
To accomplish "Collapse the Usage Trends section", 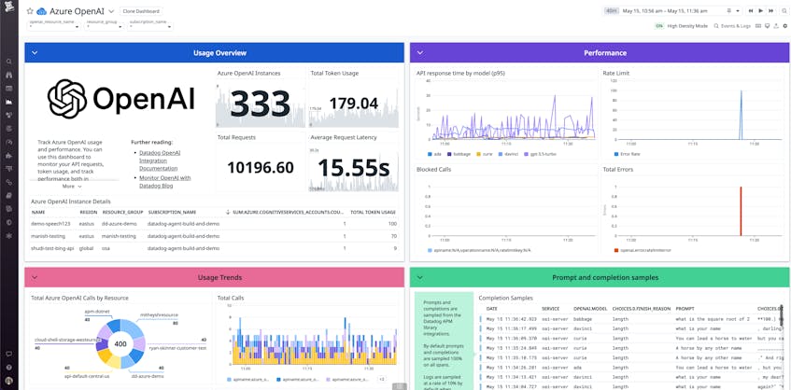I will 34,277.
